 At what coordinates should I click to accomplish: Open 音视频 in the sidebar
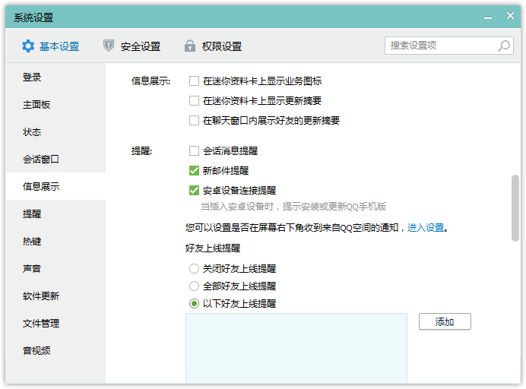[x=55, y=350]
